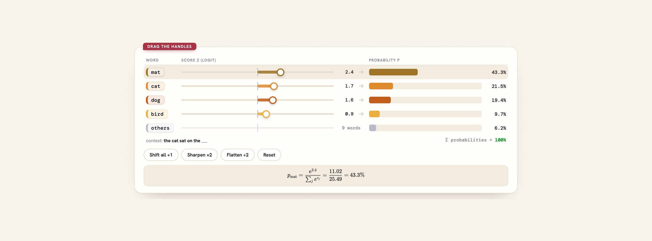Image resolution: width=652 pixels, height=241 pixels.
Task: Click the 6.2% probability value
Action: pos(500,128)
